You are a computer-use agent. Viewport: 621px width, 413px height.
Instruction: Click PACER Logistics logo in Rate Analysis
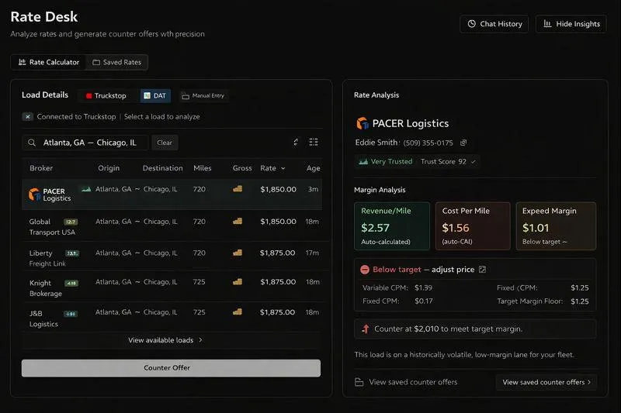[362, 123]
